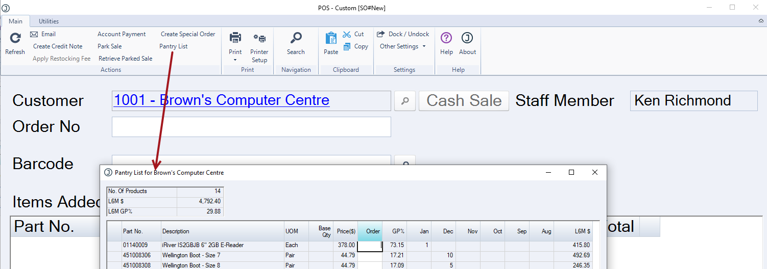Click the Search magnifier in Navigation

coord(296,38)
